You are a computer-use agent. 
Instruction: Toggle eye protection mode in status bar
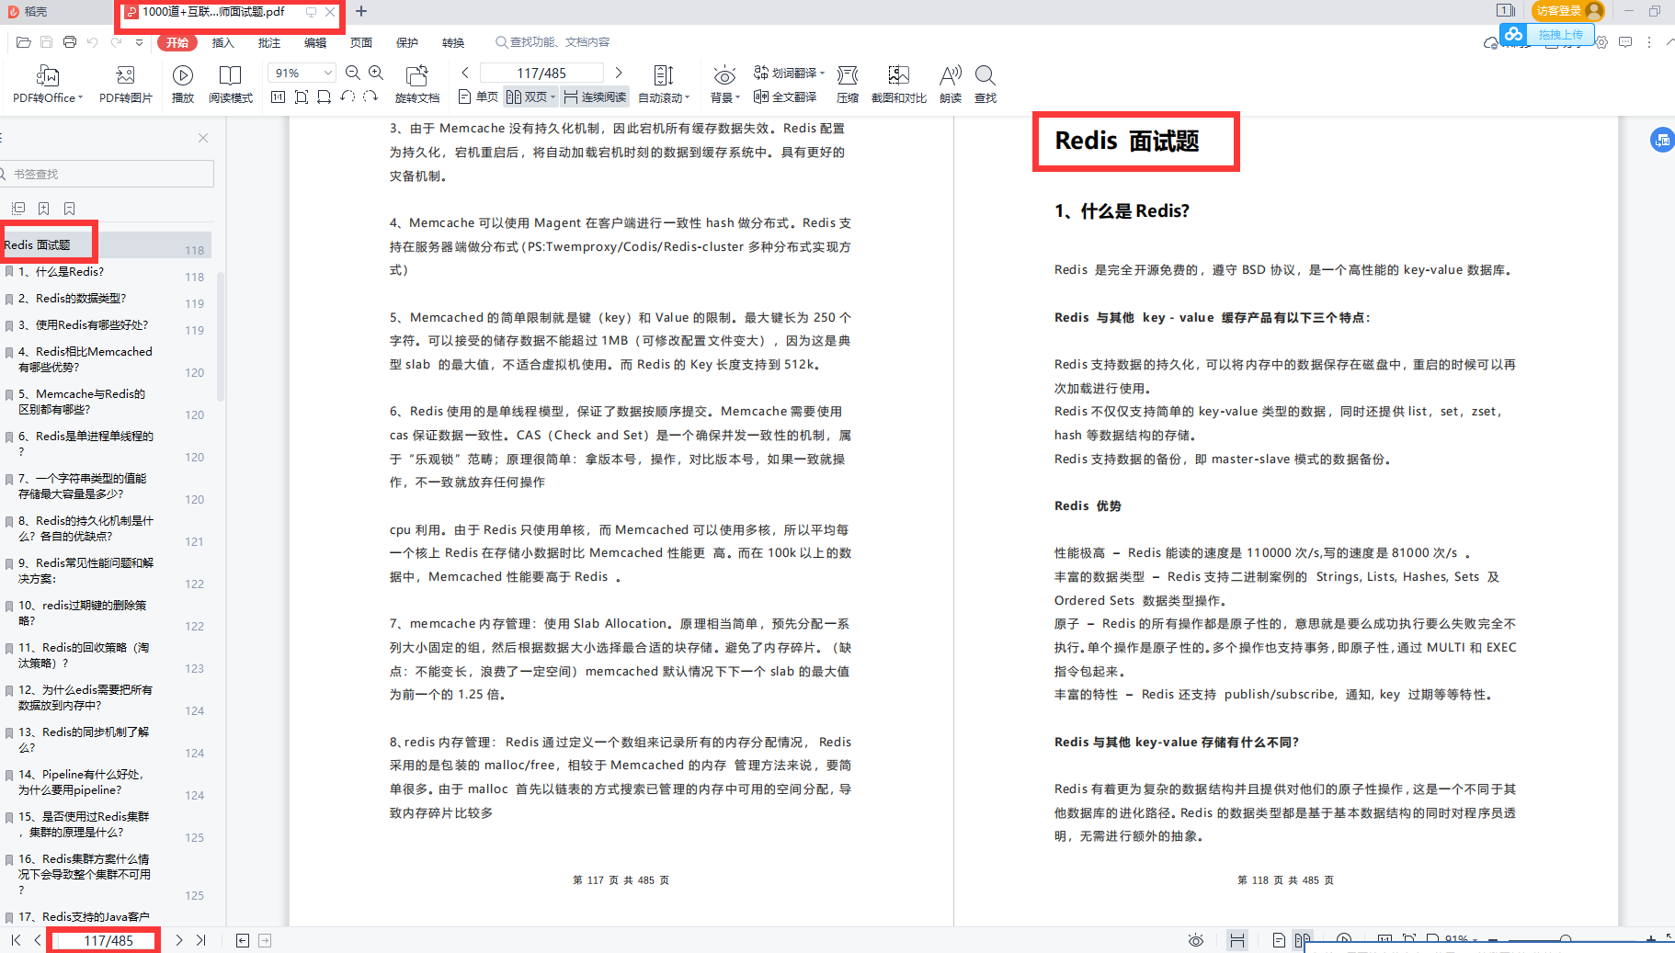(x=1196, y=940)
